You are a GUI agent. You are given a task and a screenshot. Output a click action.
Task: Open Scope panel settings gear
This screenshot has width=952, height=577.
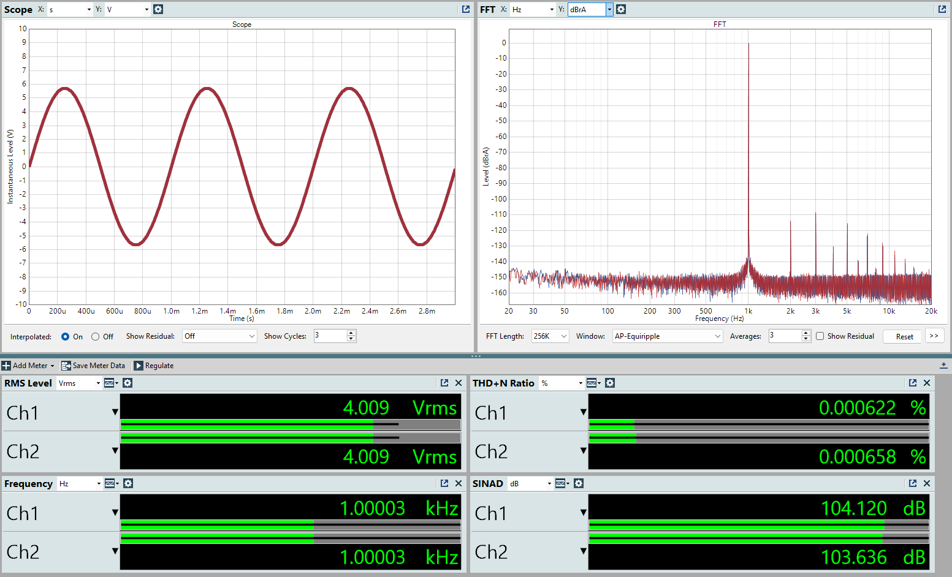coord(158,9)
